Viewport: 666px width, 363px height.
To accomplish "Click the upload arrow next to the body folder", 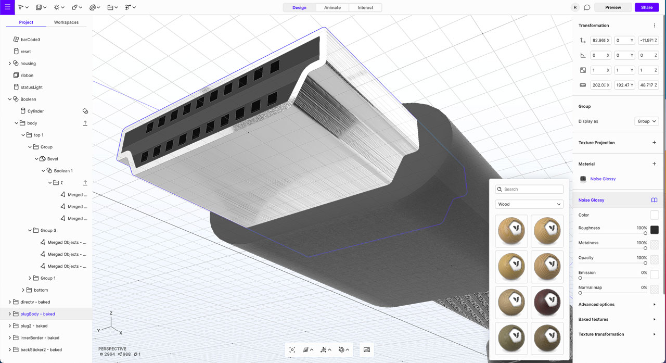I will point(85,123).
